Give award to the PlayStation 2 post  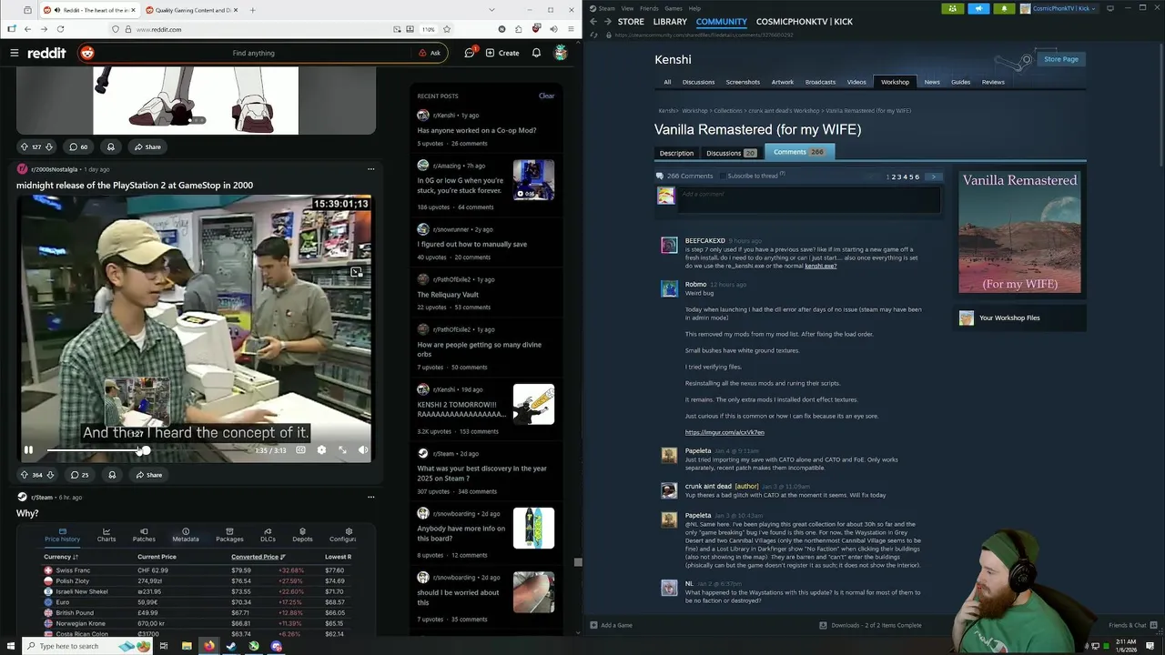(x=112, y=475)
